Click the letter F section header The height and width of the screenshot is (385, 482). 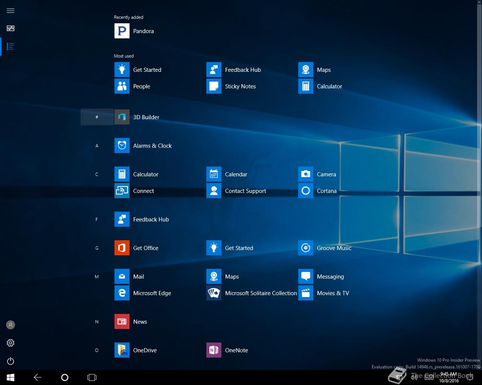point(97,219)
